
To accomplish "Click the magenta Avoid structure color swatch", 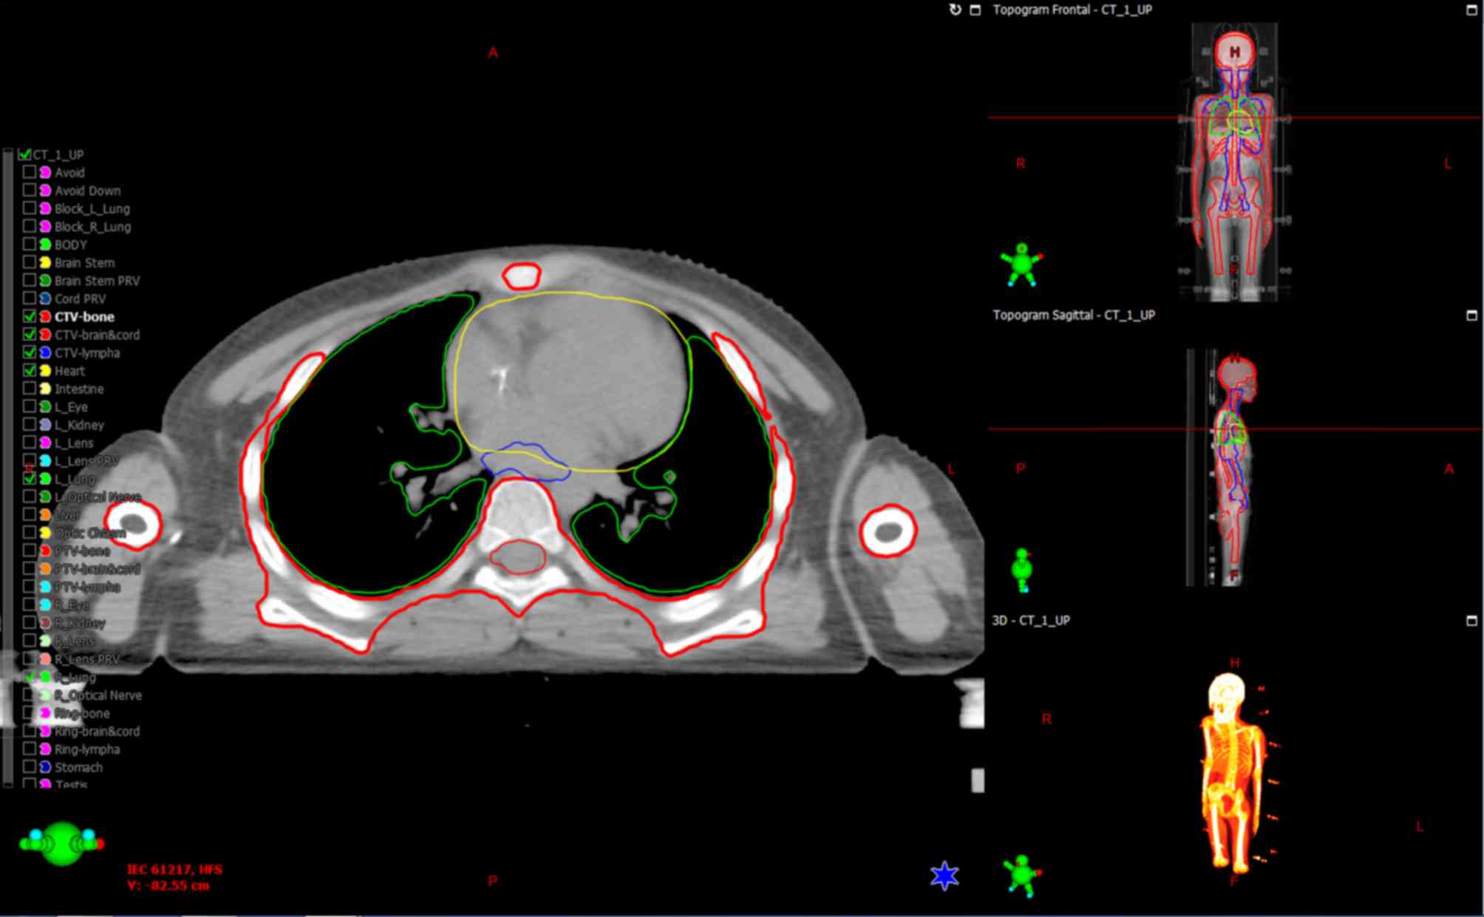I will pyautogui.click(x=45, y=172).
